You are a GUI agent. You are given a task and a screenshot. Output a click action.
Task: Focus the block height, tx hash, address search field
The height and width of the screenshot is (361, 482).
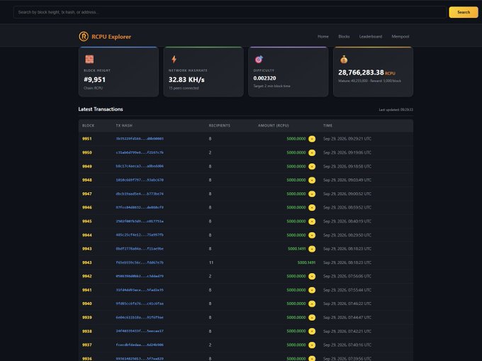pyautogui.click(x=230, y=12)
